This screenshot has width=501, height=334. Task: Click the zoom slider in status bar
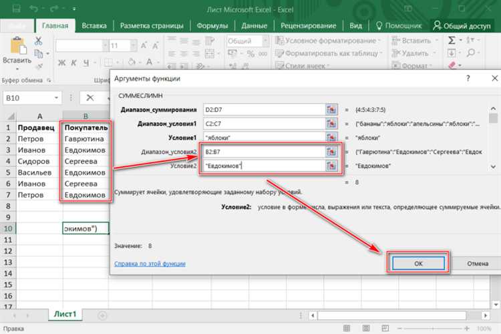[x=434, y=328]
